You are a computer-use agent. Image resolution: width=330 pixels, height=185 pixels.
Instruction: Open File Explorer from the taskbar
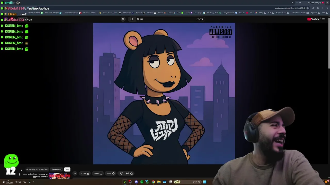pos(159,182)
